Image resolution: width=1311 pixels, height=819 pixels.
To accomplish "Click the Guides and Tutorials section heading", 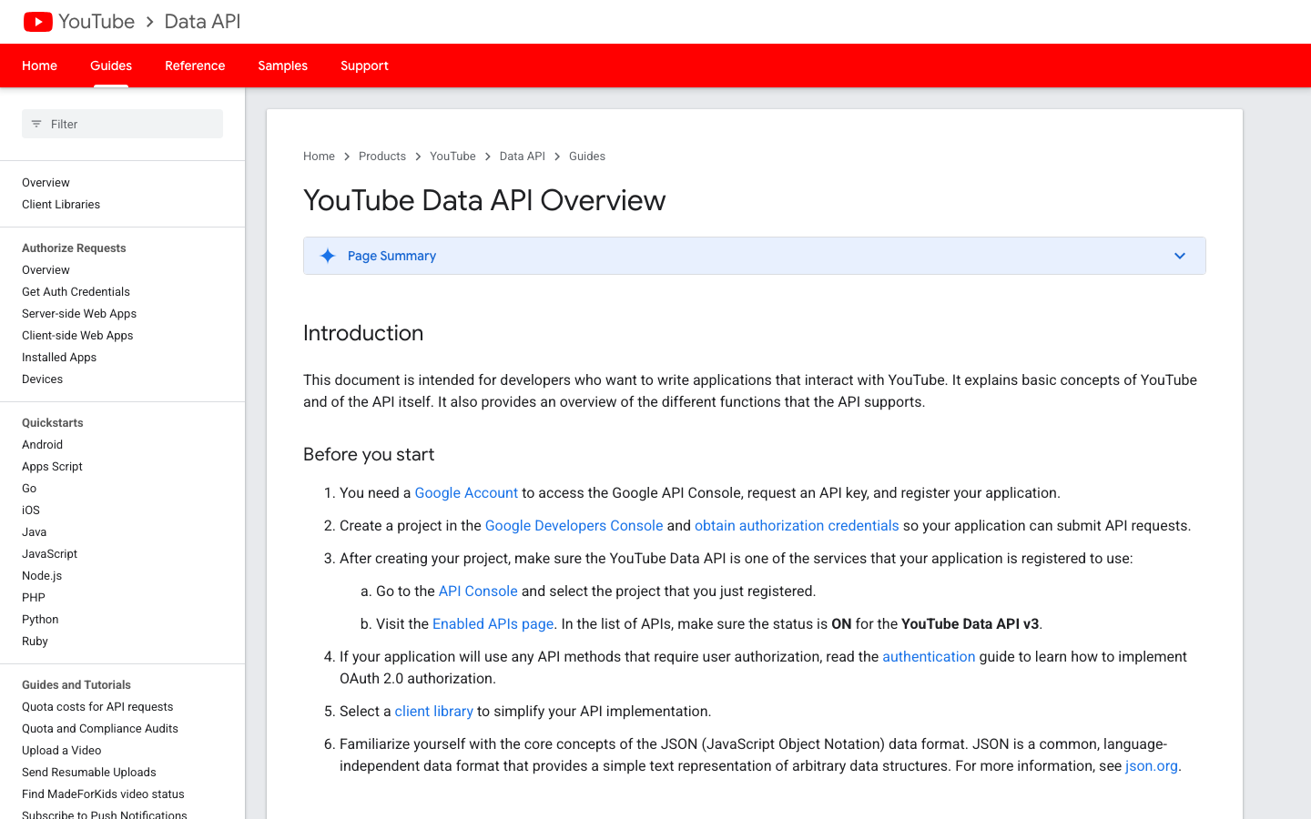I will [x=76, y=685].
